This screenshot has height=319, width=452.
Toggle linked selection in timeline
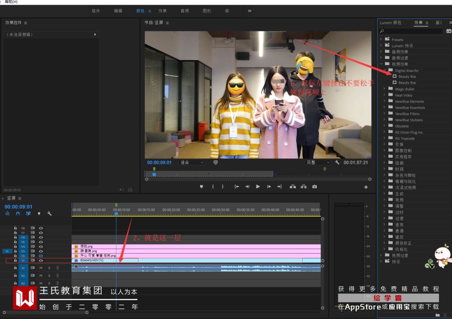pos(28,213)
